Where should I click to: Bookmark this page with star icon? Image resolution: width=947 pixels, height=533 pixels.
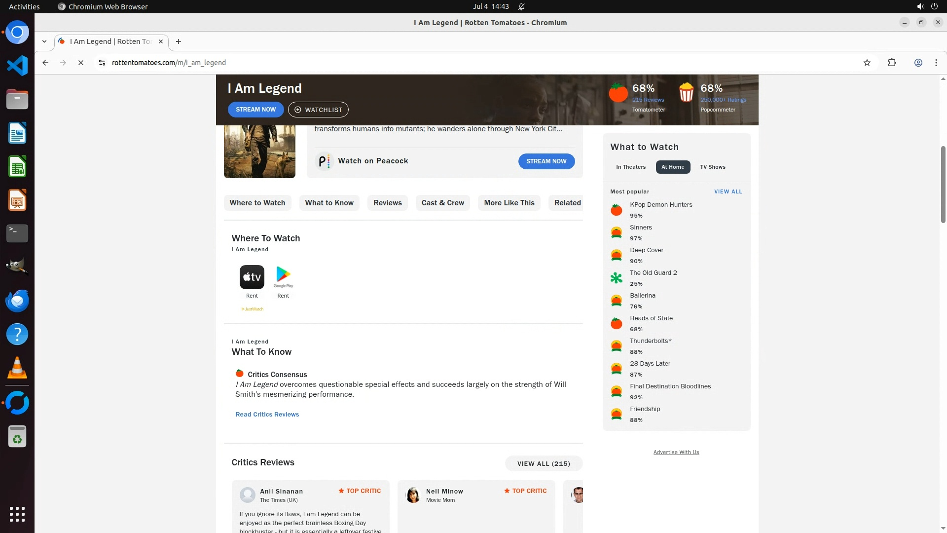[867, 63]
